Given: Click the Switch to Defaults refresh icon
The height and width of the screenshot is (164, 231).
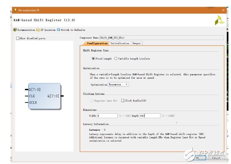Looking at the screenshot, I should tap(58, 30).
